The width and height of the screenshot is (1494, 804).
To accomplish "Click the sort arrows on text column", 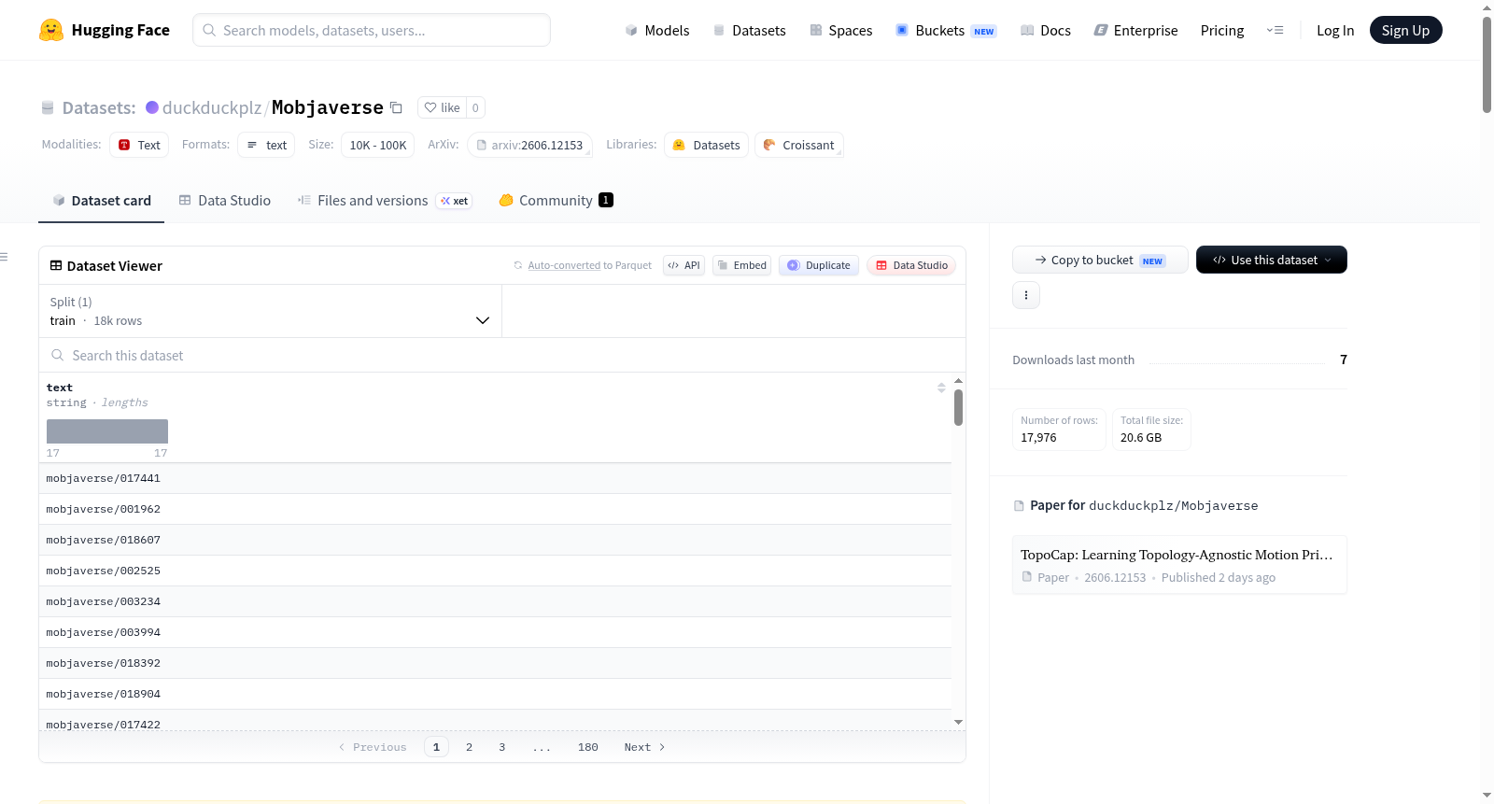I will pyautogui.click(x=941, y=388).
